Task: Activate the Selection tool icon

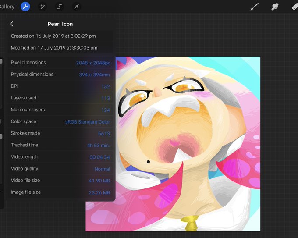Action: click(59, 7)
